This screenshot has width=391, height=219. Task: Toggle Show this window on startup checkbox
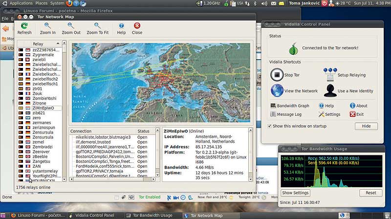click(x=269, y=126)
